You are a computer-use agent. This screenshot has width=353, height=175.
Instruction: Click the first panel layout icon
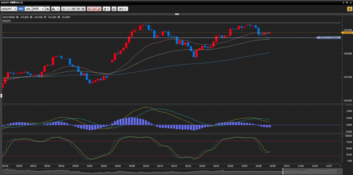tap(74, 9)
